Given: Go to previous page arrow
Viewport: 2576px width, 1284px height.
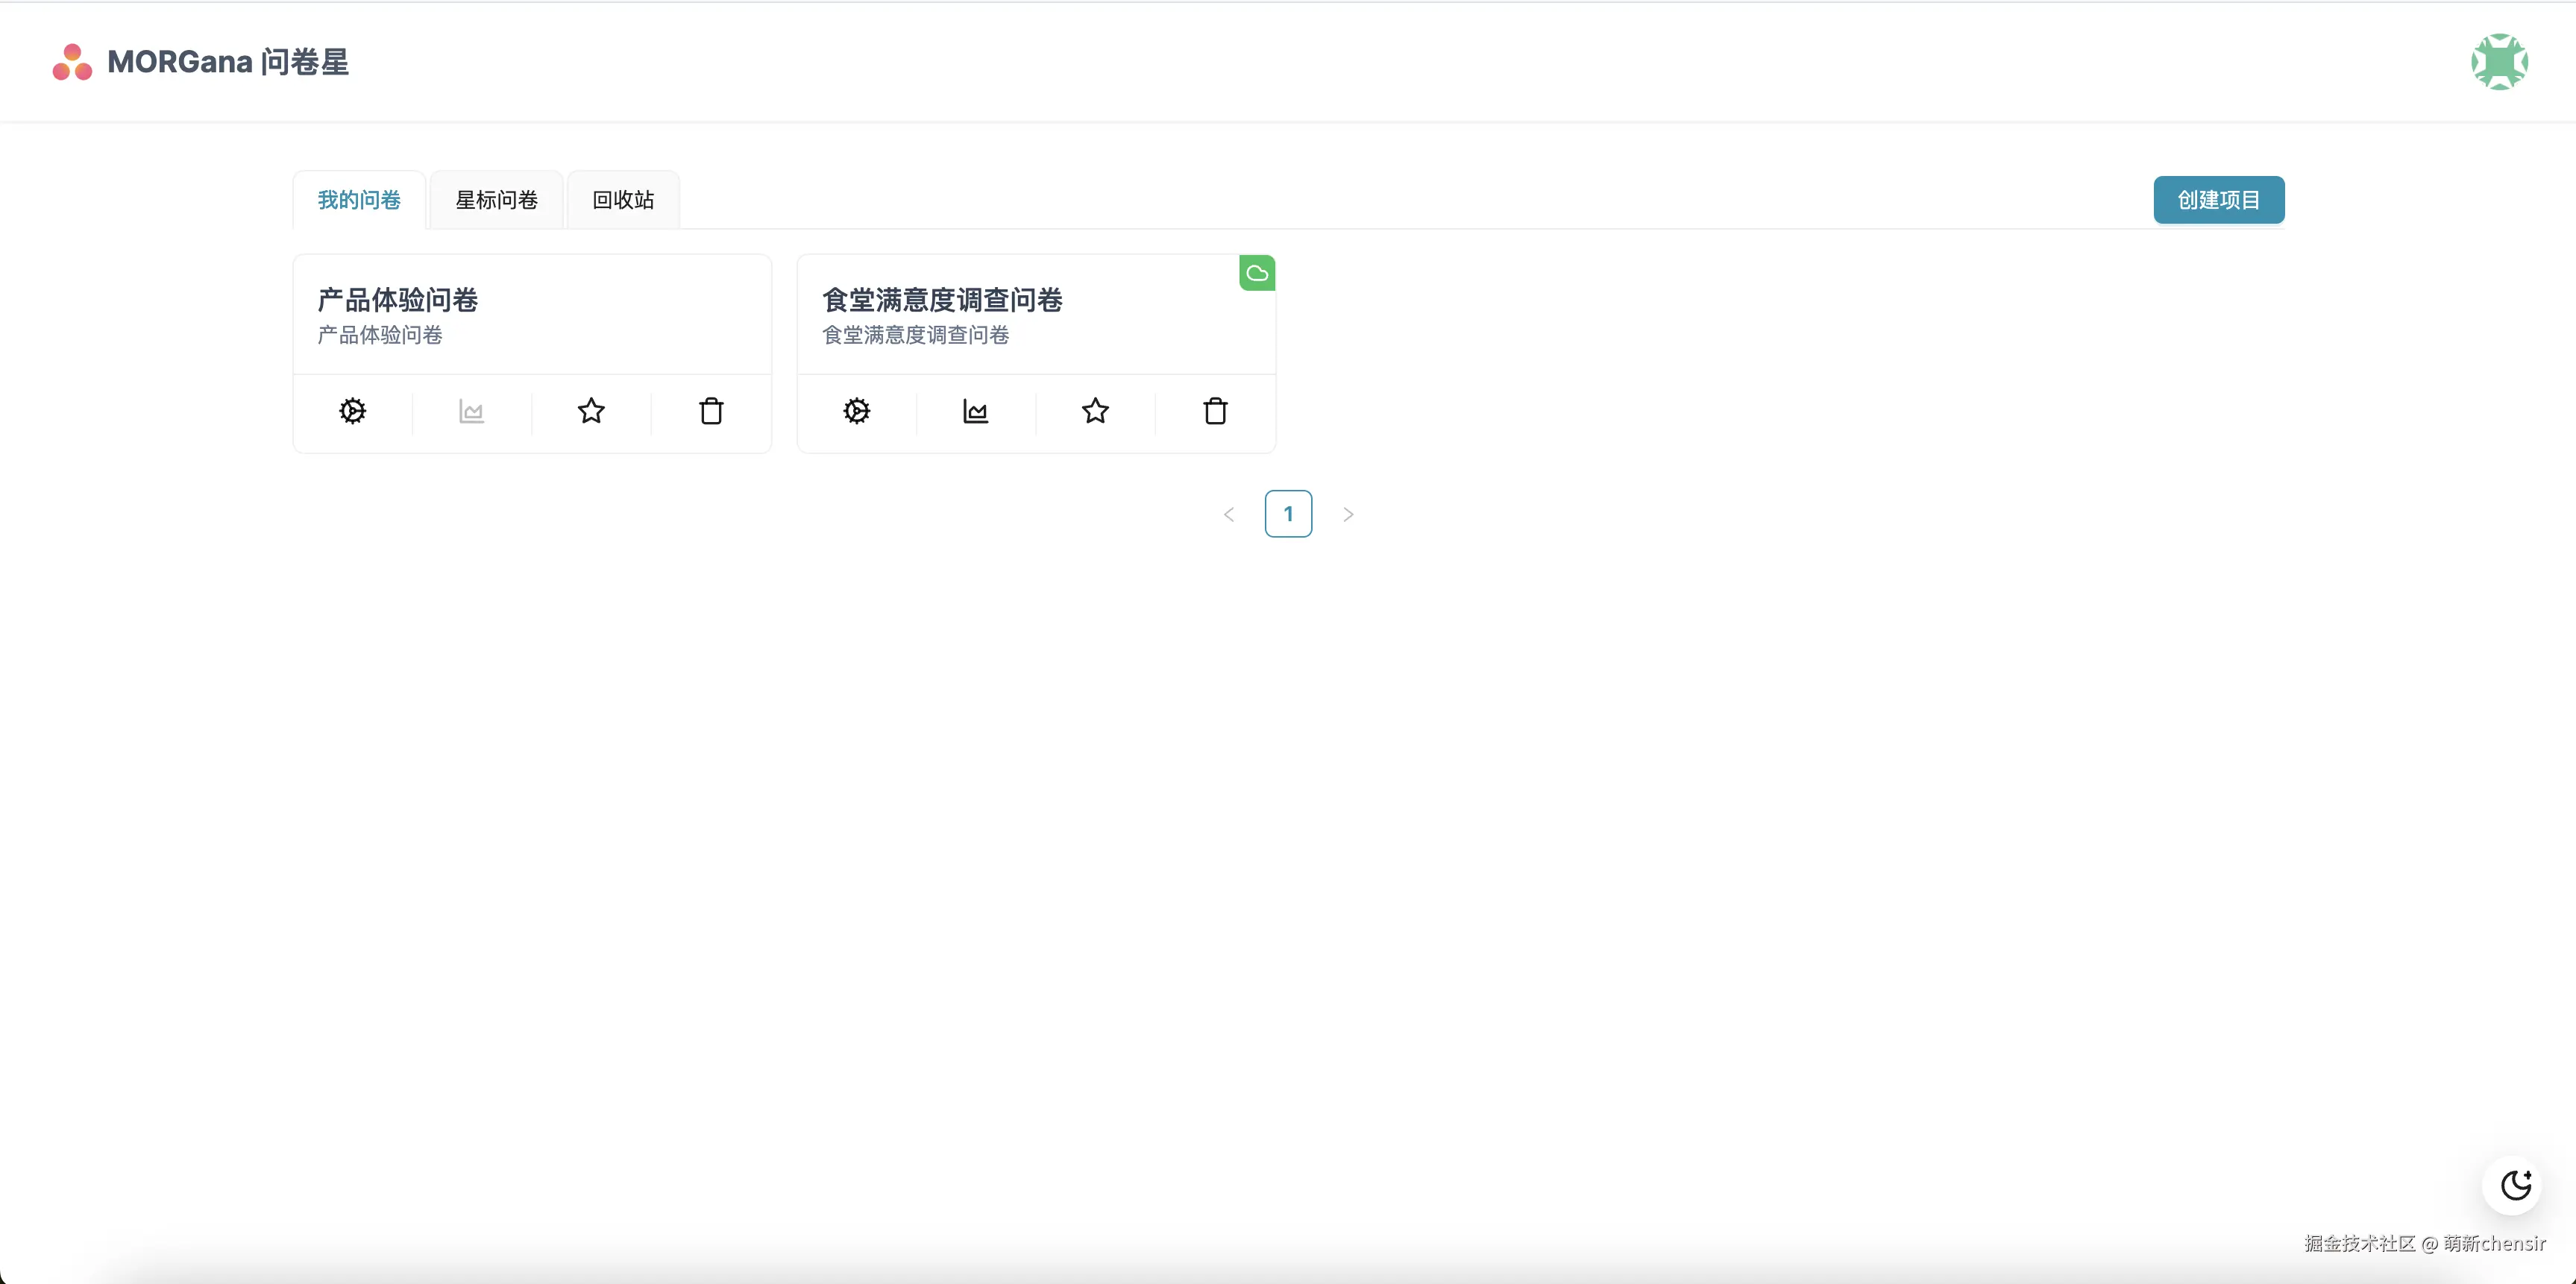Looking at the screenshot, I should [1229, 514].
